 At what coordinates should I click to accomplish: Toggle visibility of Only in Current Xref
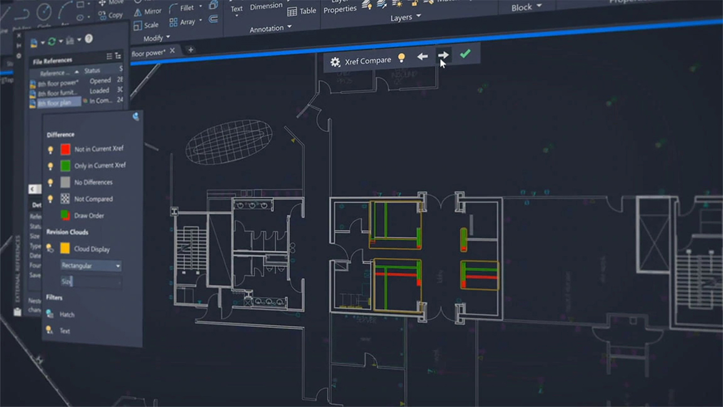(x=50, y=166)
